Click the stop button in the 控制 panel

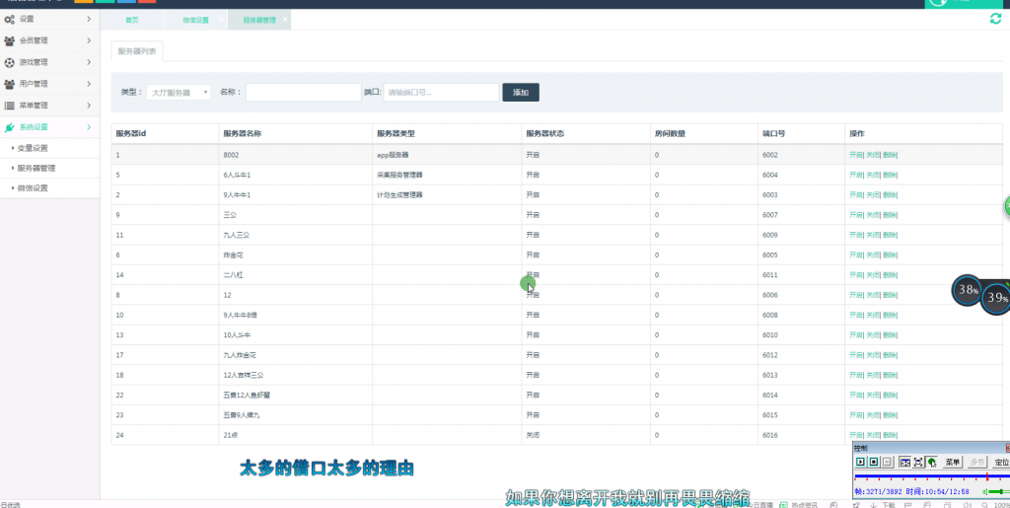874,462
